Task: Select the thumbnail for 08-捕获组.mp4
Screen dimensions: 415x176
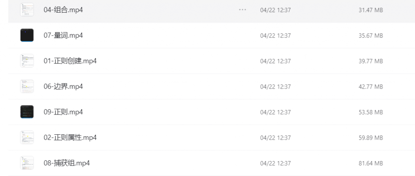Action: click(x=27, y=163)
